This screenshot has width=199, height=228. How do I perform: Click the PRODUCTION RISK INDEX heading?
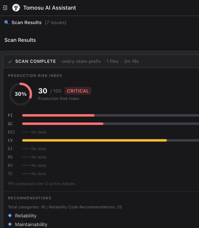point(35,76)
